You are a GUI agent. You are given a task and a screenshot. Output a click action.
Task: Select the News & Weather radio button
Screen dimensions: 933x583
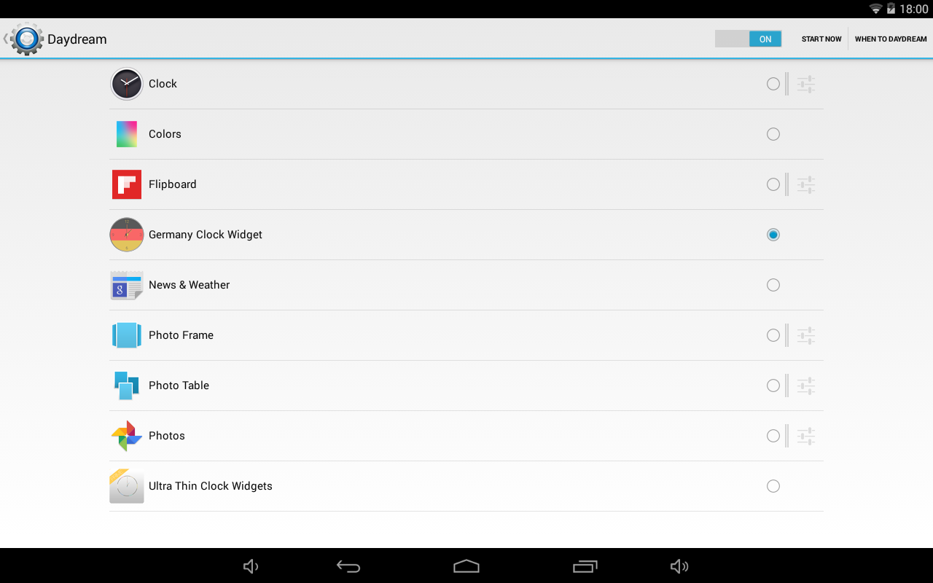click(773, 285)
